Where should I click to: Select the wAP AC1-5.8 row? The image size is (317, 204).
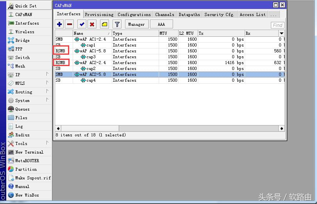click(x=170, y=51)
